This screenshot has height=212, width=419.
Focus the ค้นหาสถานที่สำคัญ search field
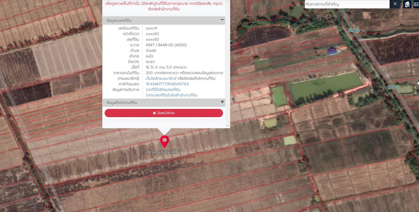coord(346,4)
